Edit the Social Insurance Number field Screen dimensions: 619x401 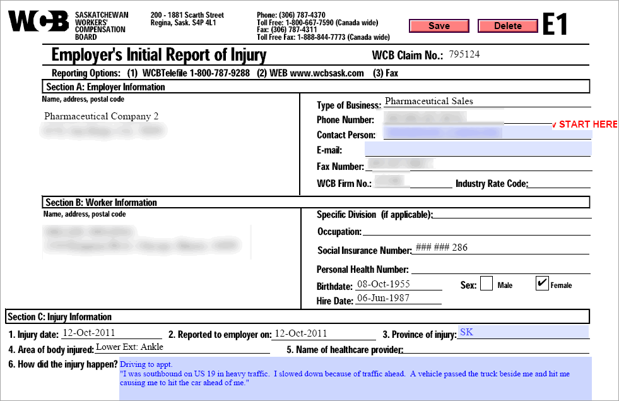[500, 248]
